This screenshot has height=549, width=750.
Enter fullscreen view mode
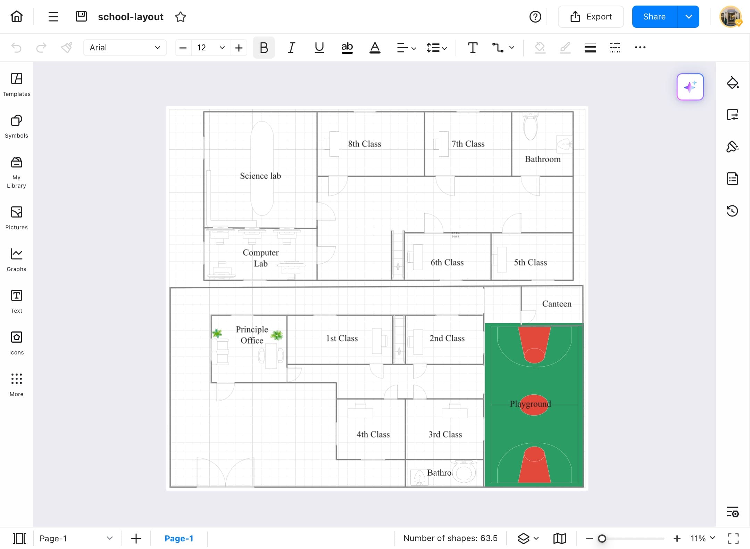click(733, 538)
